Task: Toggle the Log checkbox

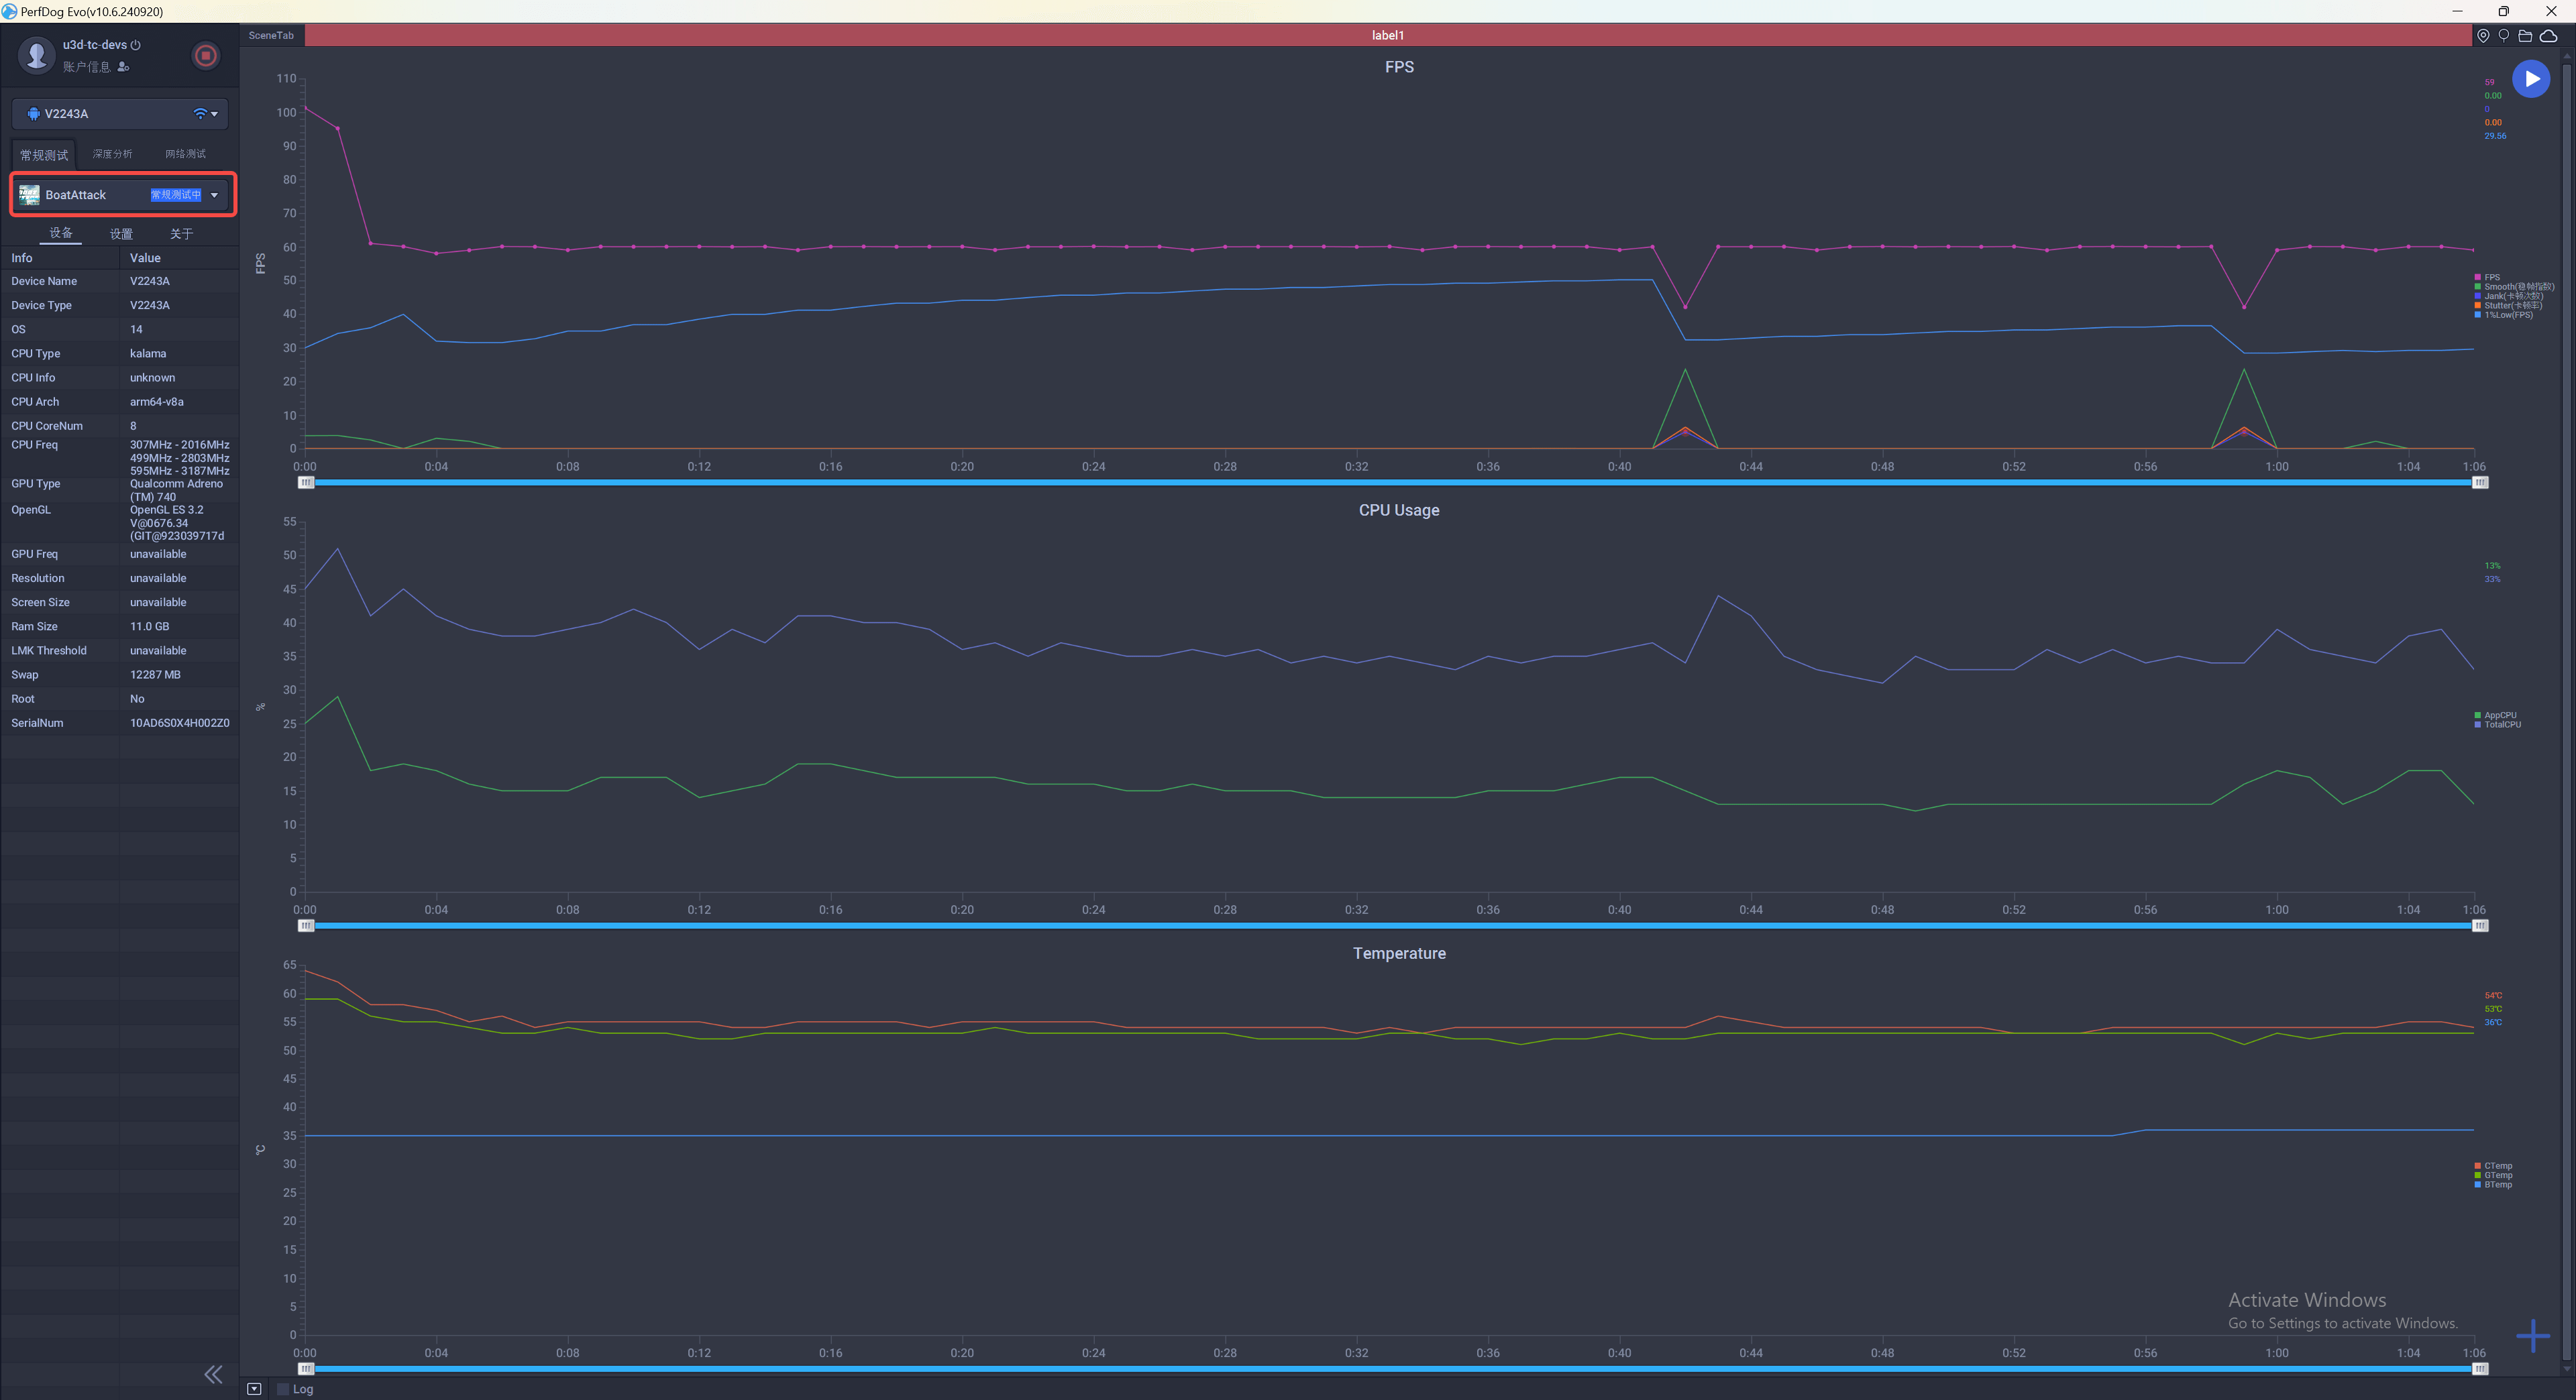Action: [x=283, y=1389]
